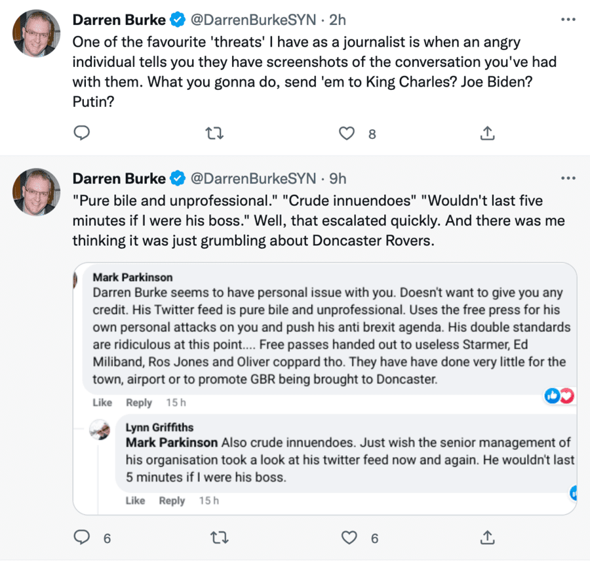This screenshot has height=562, width=590.
Task: Share the Doncaster Rovers tweet
Action: pyautogui.click(x=487, y=538)
